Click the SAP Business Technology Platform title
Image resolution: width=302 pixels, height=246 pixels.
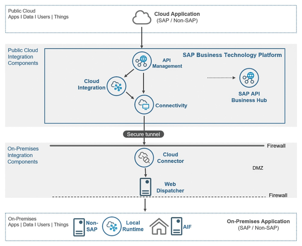tap(232, 55)
